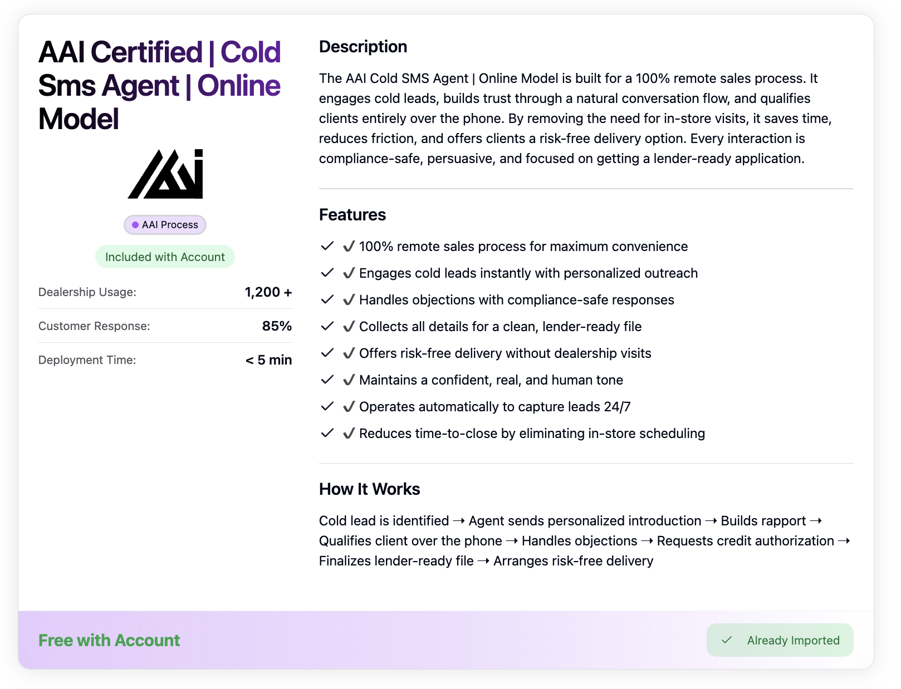The width and height of the screenshot is (901, 689).
Task: Click checkmark beside Maintains a confident tone
Action: 327,380
